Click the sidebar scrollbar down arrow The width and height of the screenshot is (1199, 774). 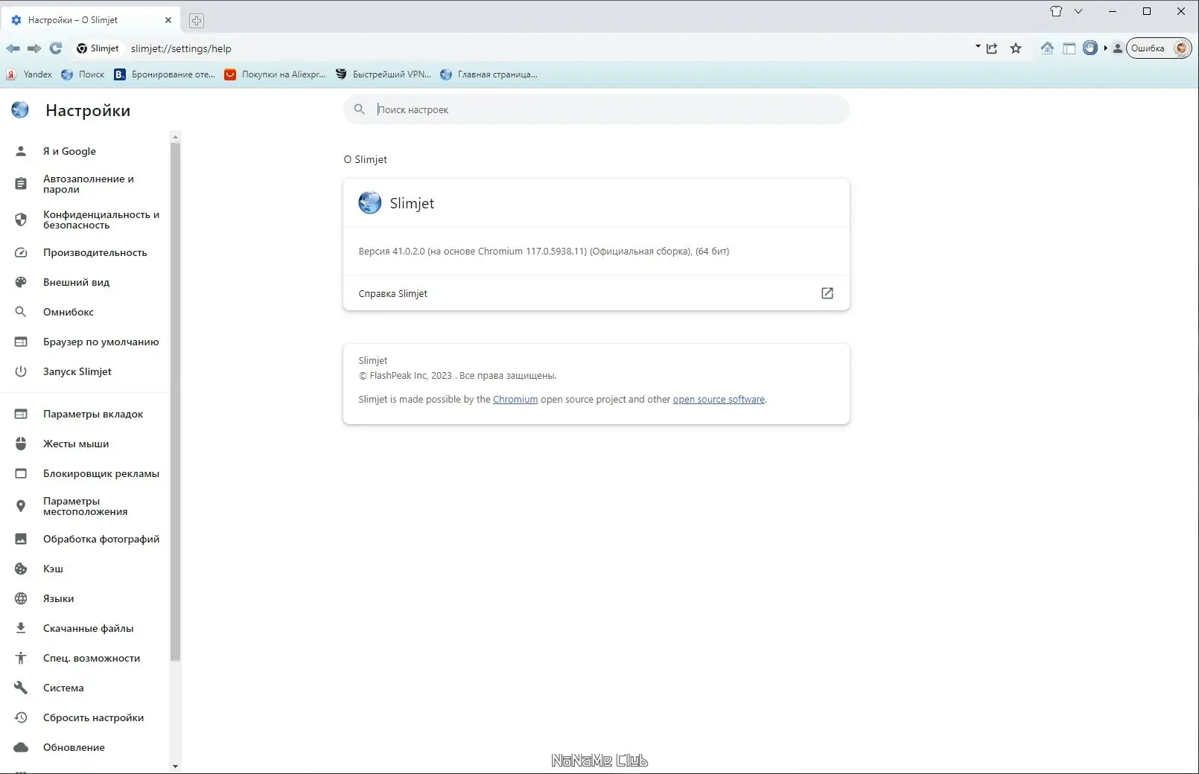coord(175,766)
